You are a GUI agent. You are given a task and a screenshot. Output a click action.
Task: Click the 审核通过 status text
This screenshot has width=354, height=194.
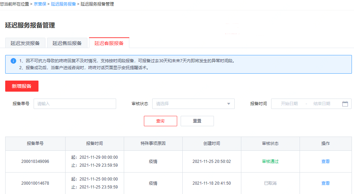coord(270,161)
